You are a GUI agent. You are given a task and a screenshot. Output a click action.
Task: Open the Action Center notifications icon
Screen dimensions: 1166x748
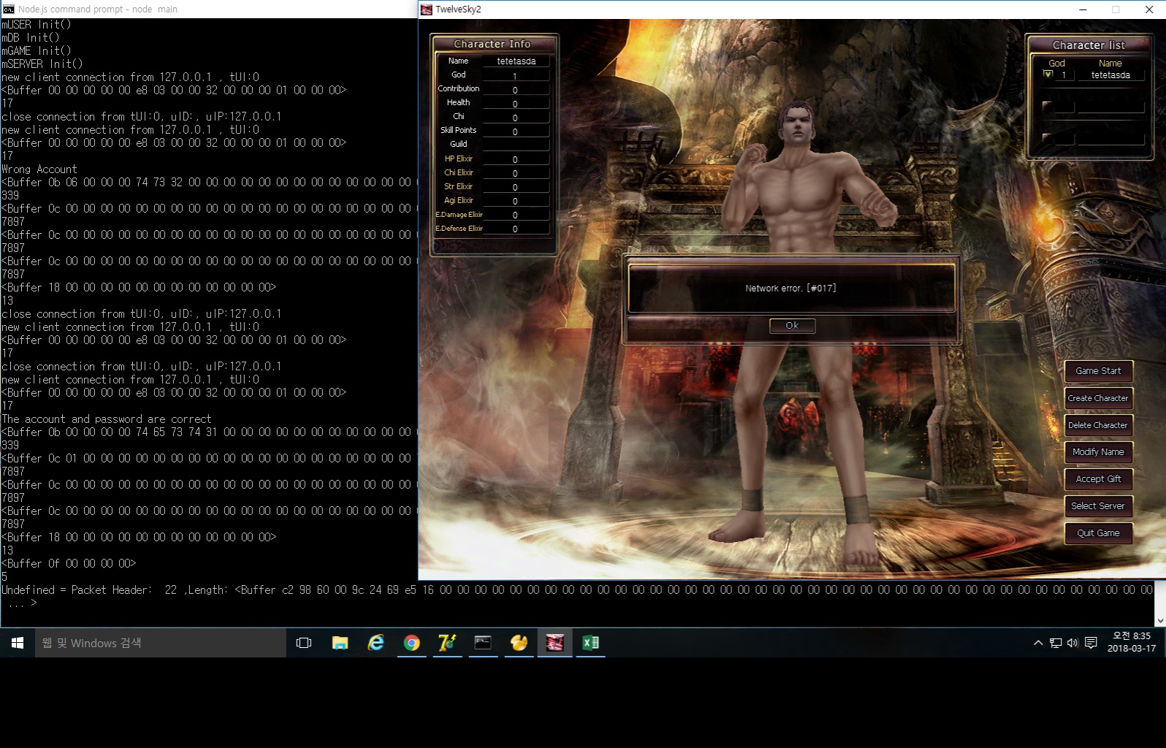click(x=1091, y=643)
